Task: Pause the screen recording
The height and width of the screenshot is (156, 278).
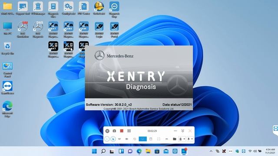Action: pyautogui.click(x=129, y=131)
